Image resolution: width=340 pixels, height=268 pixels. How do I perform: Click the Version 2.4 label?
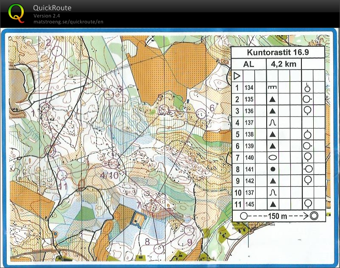point(47,16)
